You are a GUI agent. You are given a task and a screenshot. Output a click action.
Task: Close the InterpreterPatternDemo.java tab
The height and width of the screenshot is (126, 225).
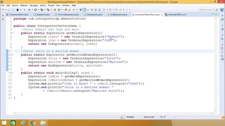click(162, 15)
